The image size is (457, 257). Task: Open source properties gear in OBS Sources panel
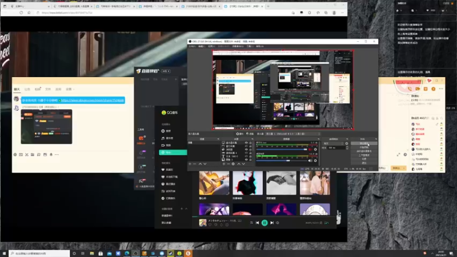coord(233,164)
